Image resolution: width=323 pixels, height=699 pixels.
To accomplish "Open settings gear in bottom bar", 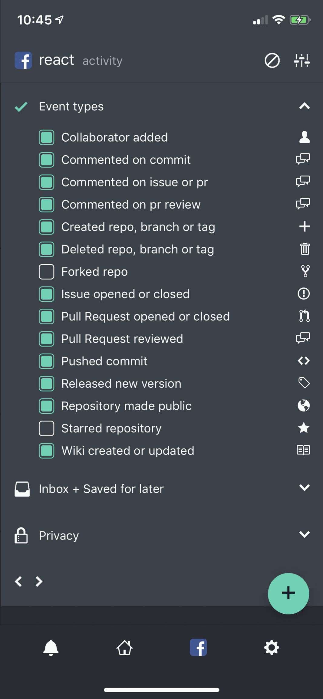I will (272, 648).
